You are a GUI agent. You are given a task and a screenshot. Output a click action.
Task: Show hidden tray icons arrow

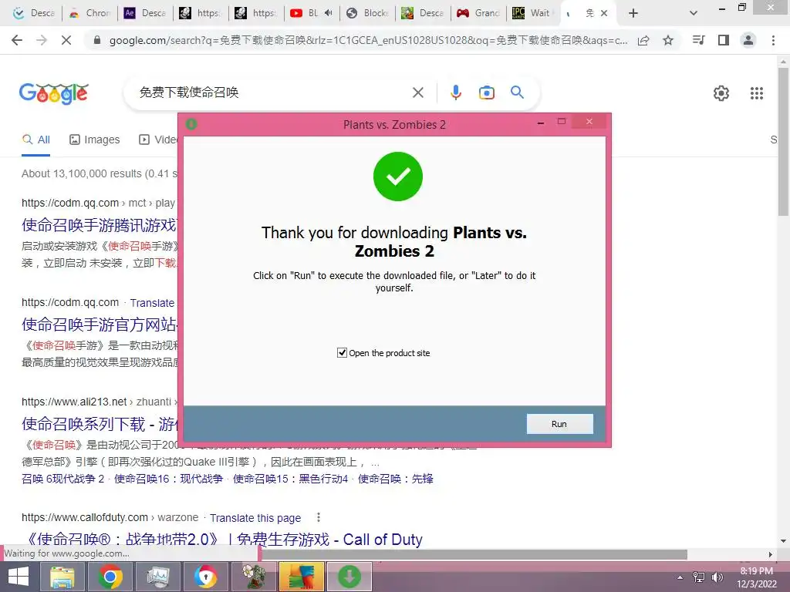coord(680,577)
